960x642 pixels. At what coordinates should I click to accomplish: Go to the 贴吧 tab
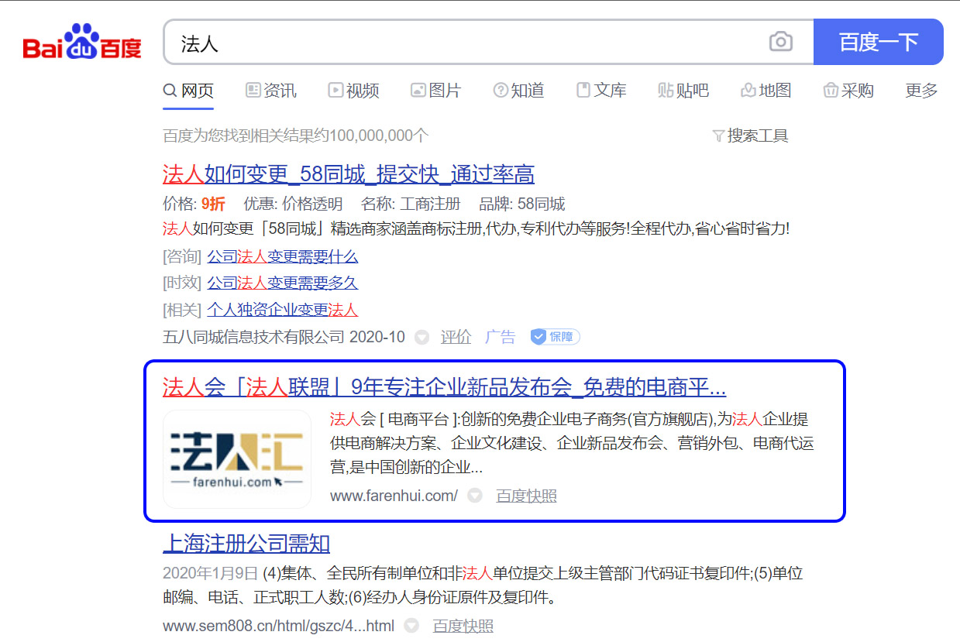click(683, 91)
